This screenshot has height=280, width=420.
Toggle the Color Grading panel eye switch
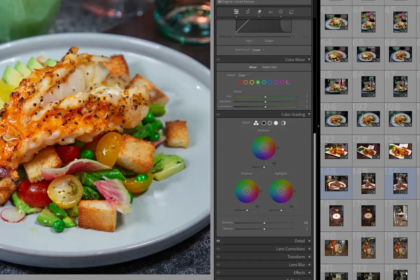(x=218, y=114)
